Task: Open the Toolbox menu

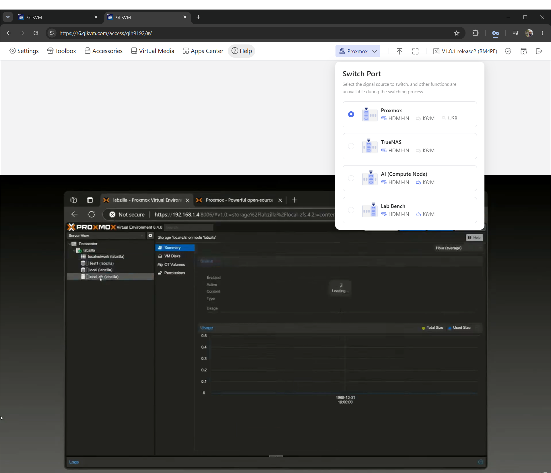Action: 62,51
